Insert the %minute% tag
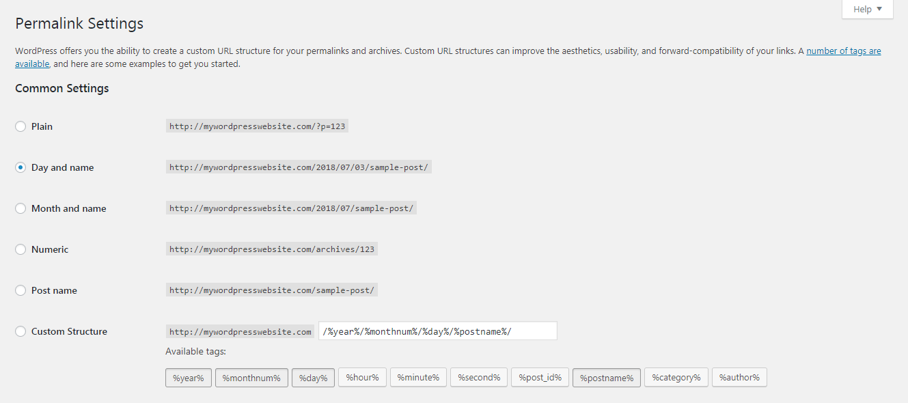 [418, 377]
